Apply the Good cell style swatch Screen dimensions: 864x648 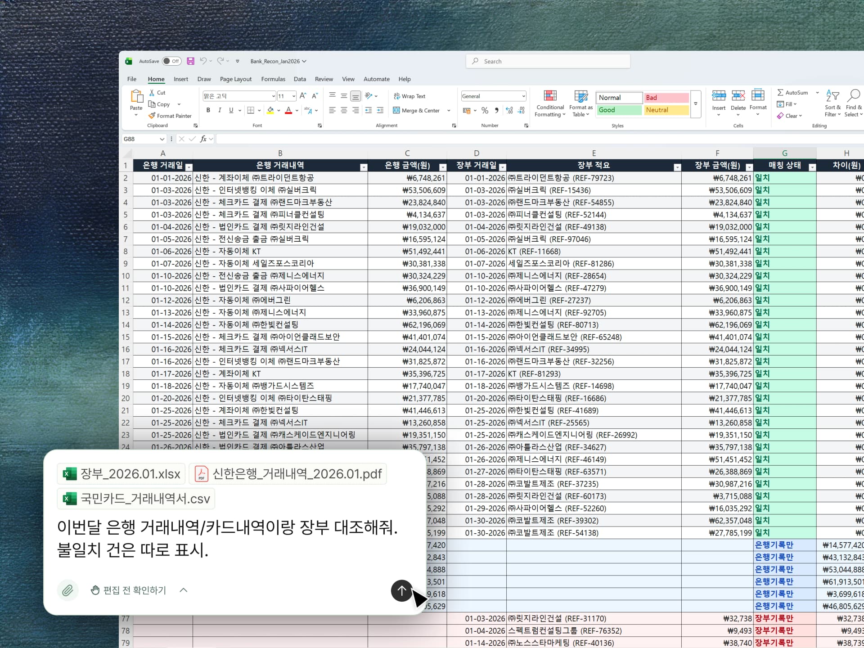[619, 110]
